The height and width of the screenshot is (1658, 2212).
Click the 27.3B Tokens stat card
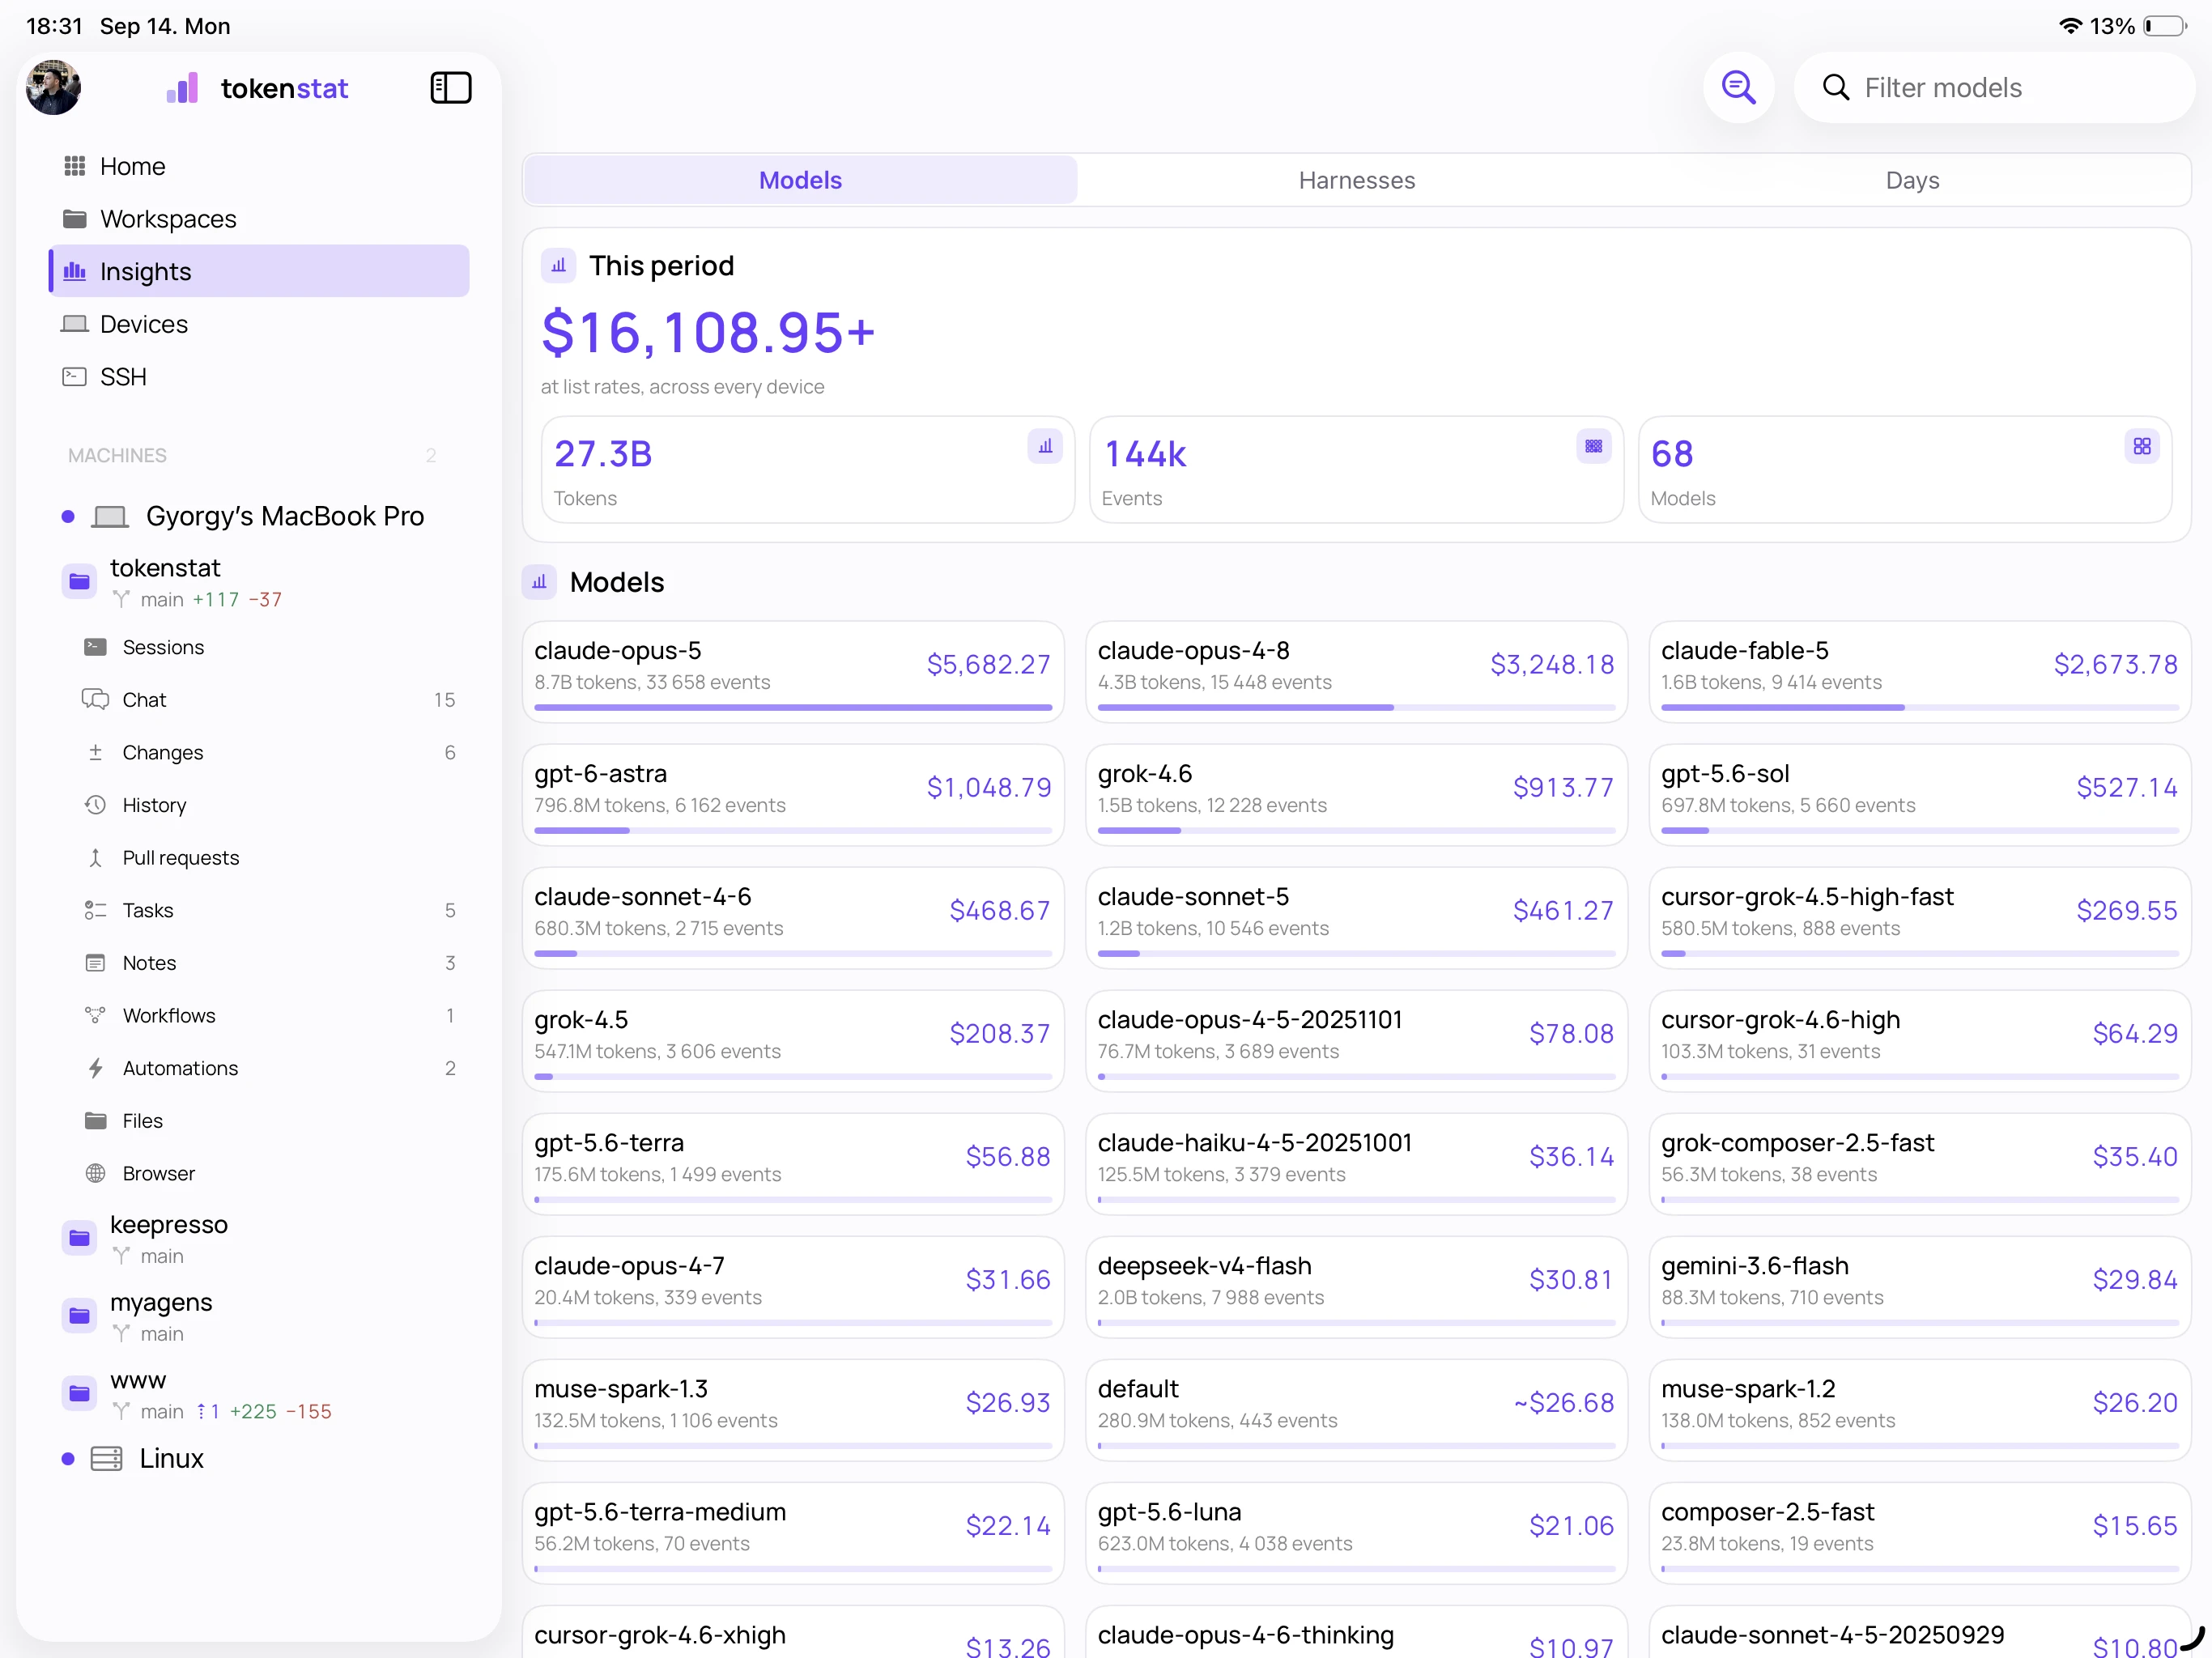pyautogui.click(x=808, y=470)
